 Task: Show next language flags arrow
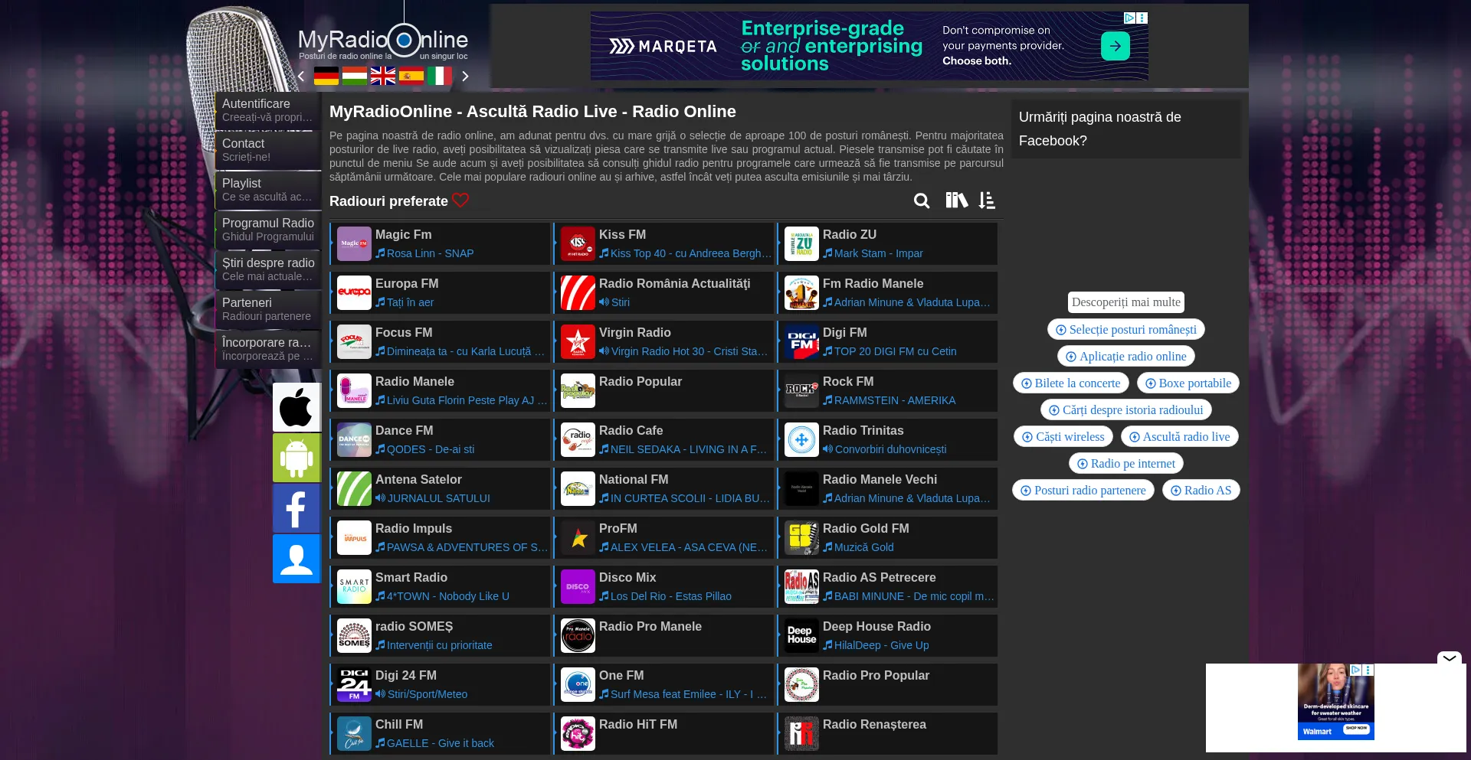[x=465, y=76]
